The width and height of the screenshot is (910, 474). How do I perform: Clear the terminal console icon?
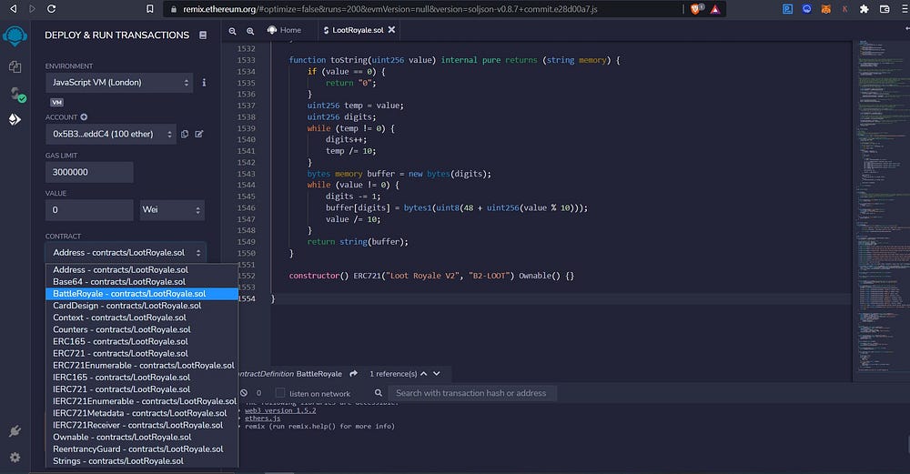[x=244, y=393]
